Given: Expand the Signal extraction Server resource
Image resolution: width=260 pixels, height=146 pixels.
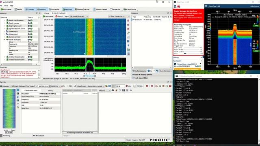Looking at the screenshot, I should 4,29.
